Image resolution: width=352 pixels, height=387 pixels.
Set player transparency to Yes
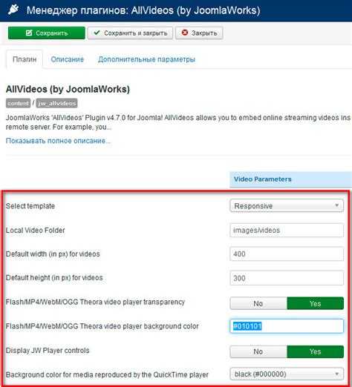pos(316,303)
